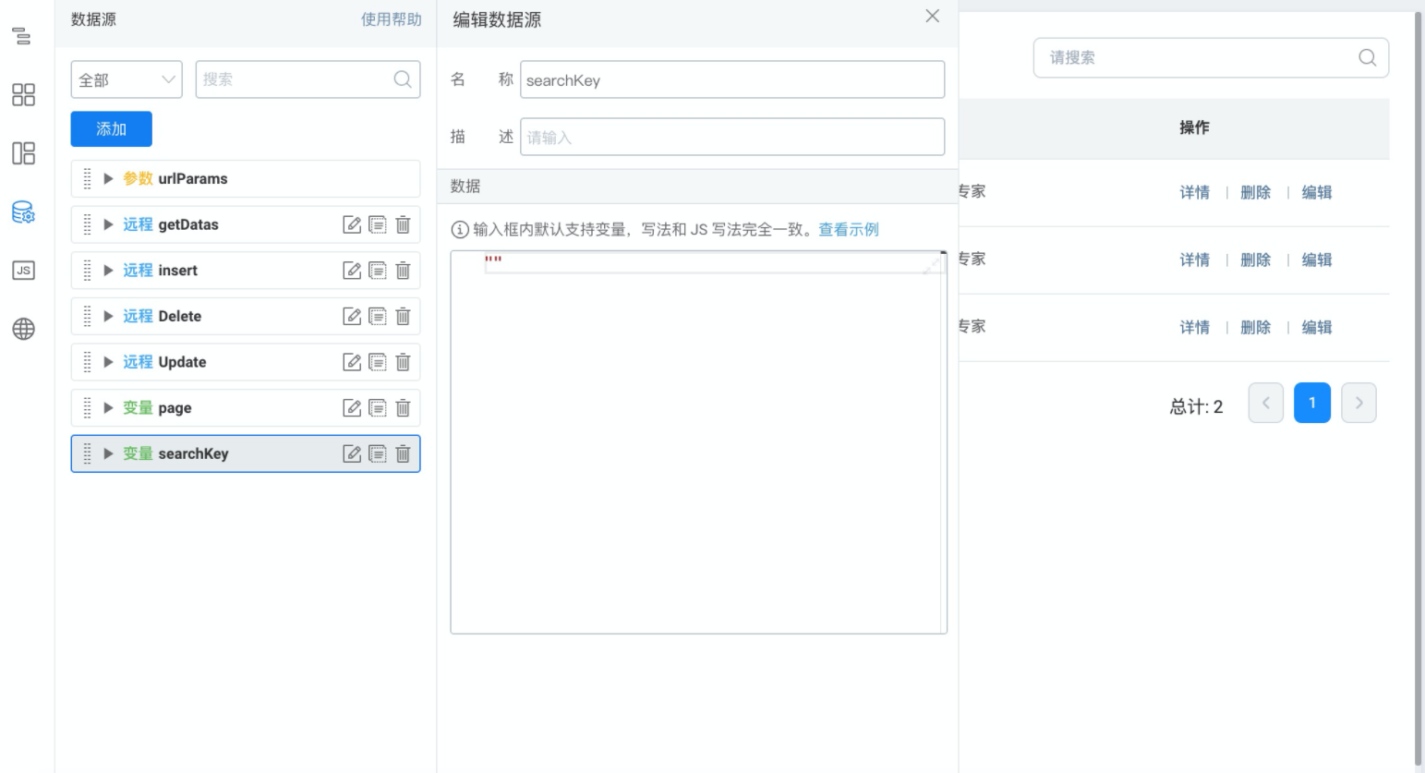This screenshot has width=1425, height=773.
Task: Click the 操作 column header
Action: (x=1194, y=127)
